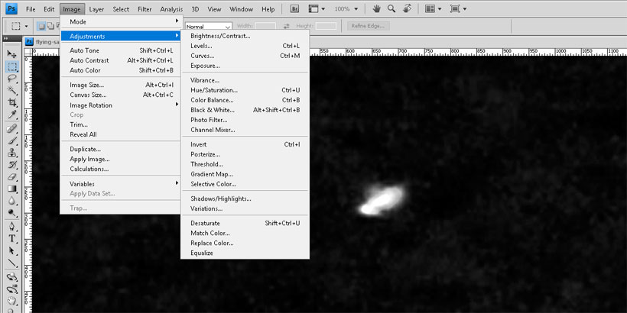Select the 3D Orbit camera tool
The width and height of the screenshot is (627, 313).
click(12, 289)
